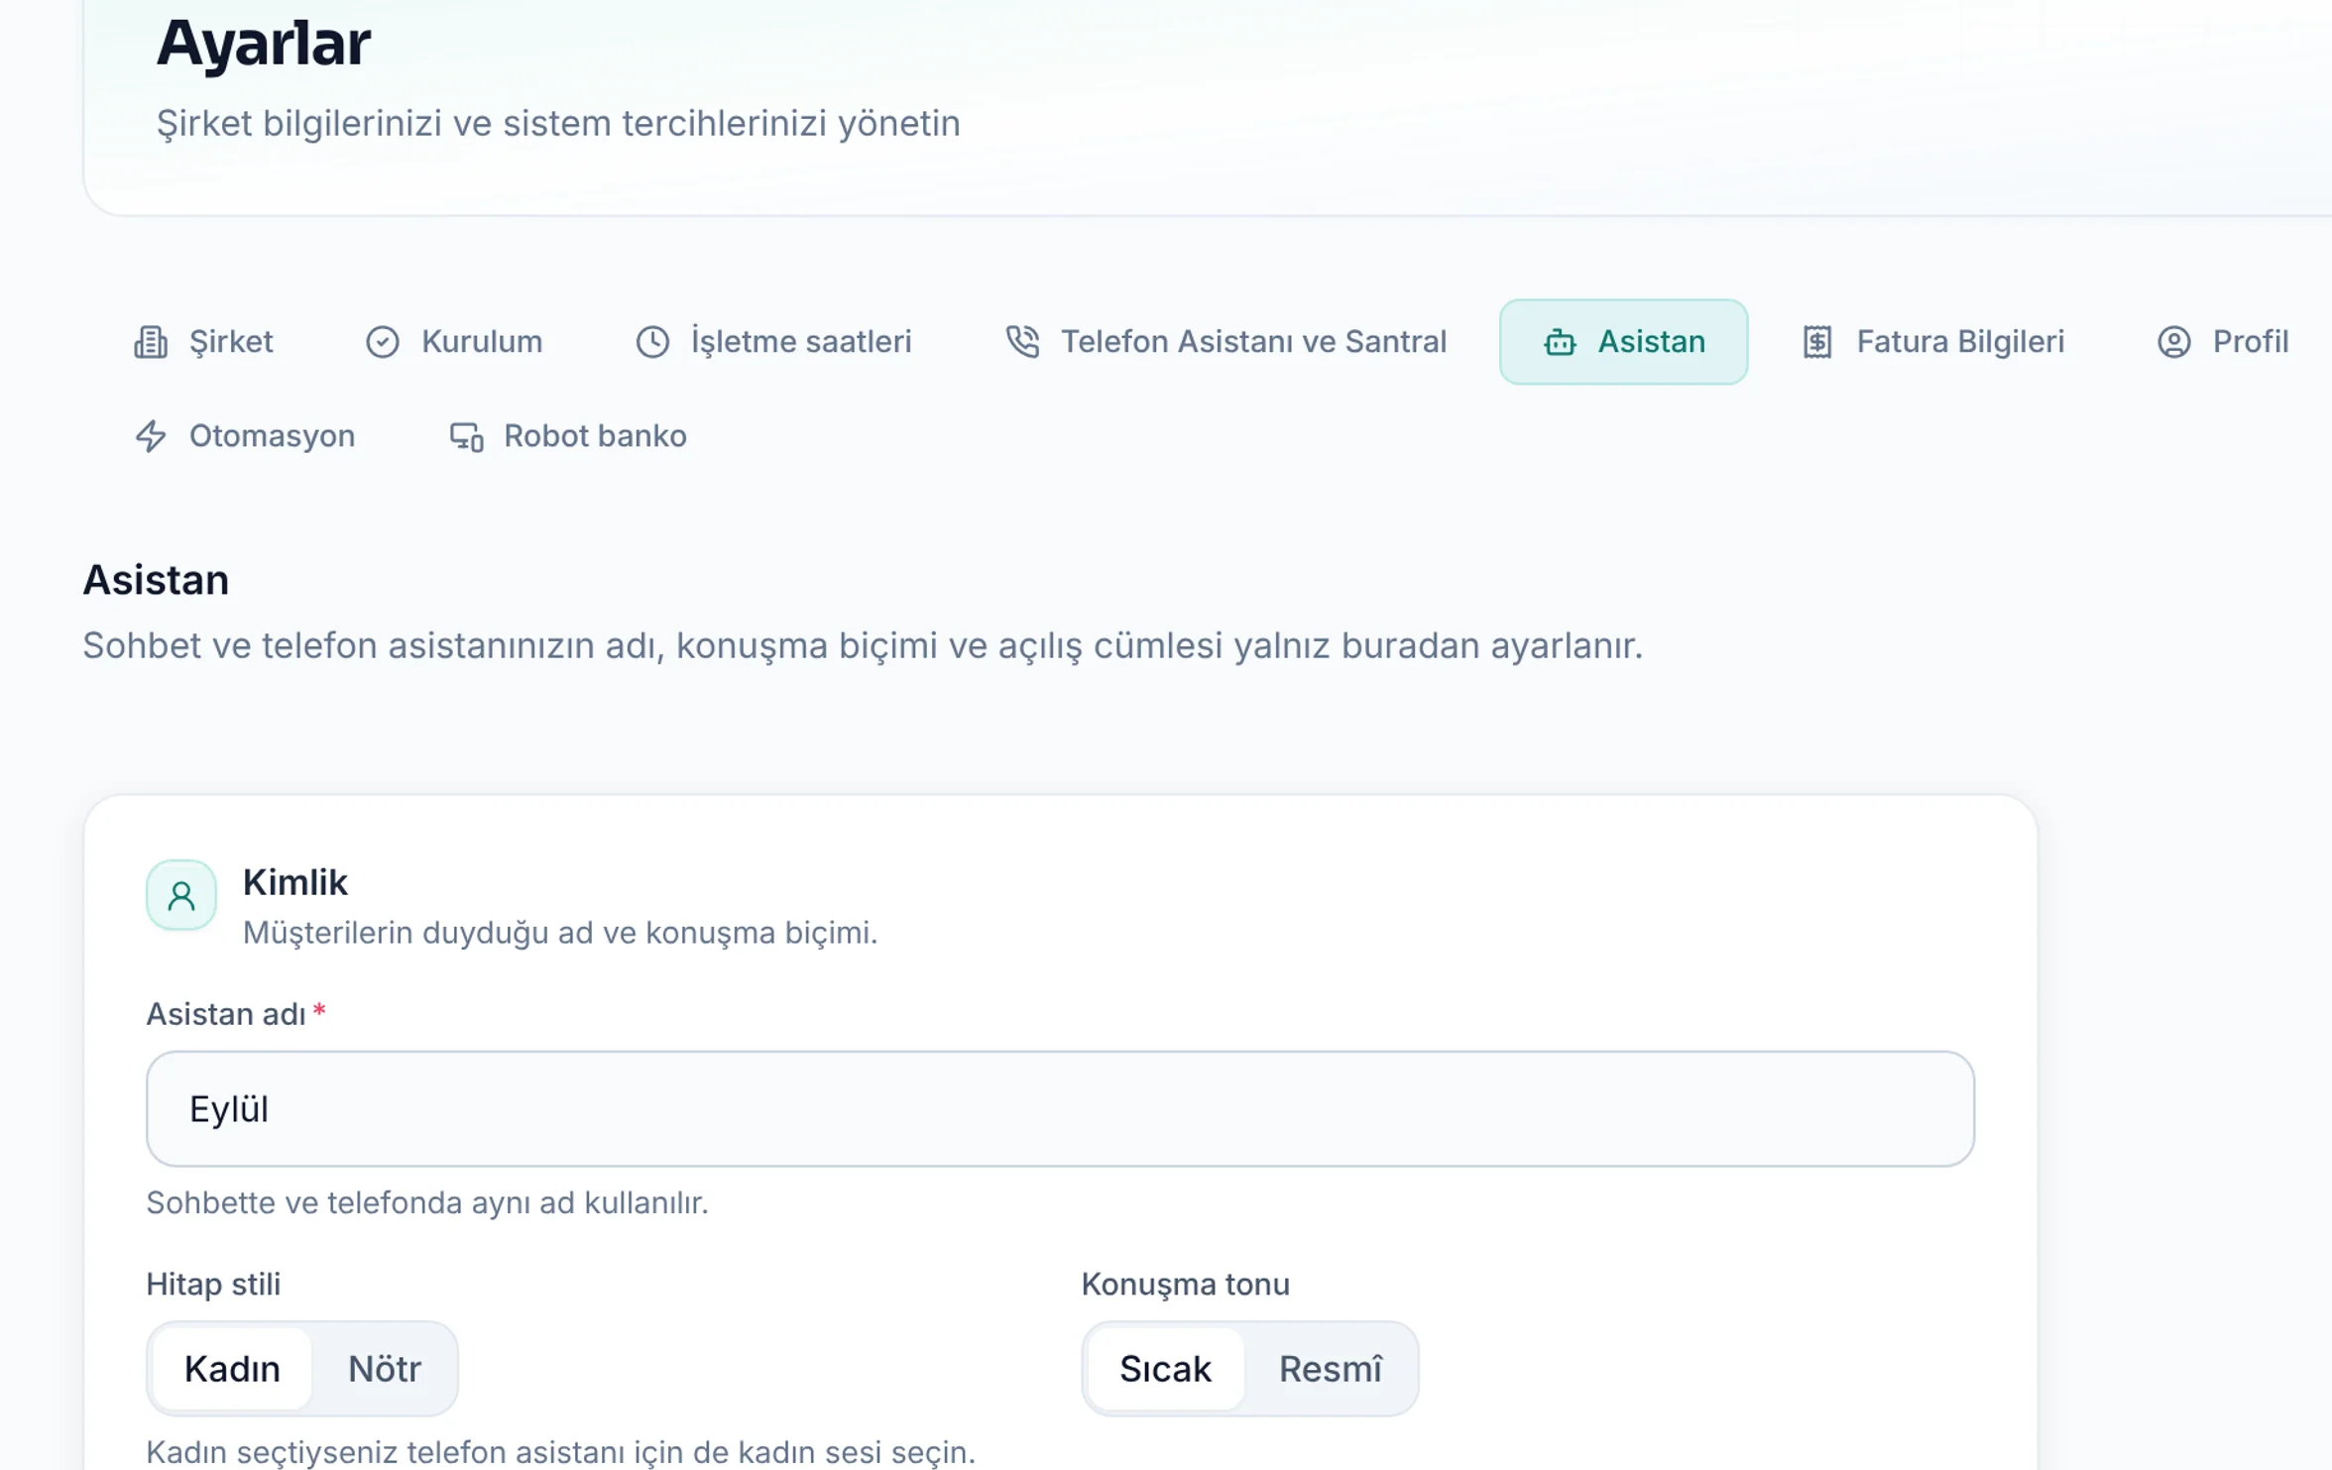2332x1470 pixels.
Task: Click the lightning bolt icon beside Otomasyon
Action: point(151,436)
